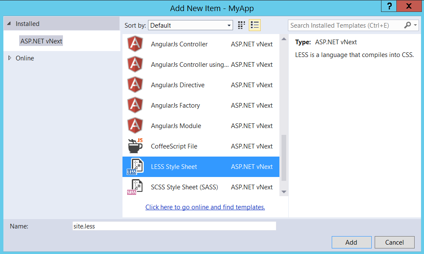
Task: Focus the Name input field
Action: click(x=174, y=226)
